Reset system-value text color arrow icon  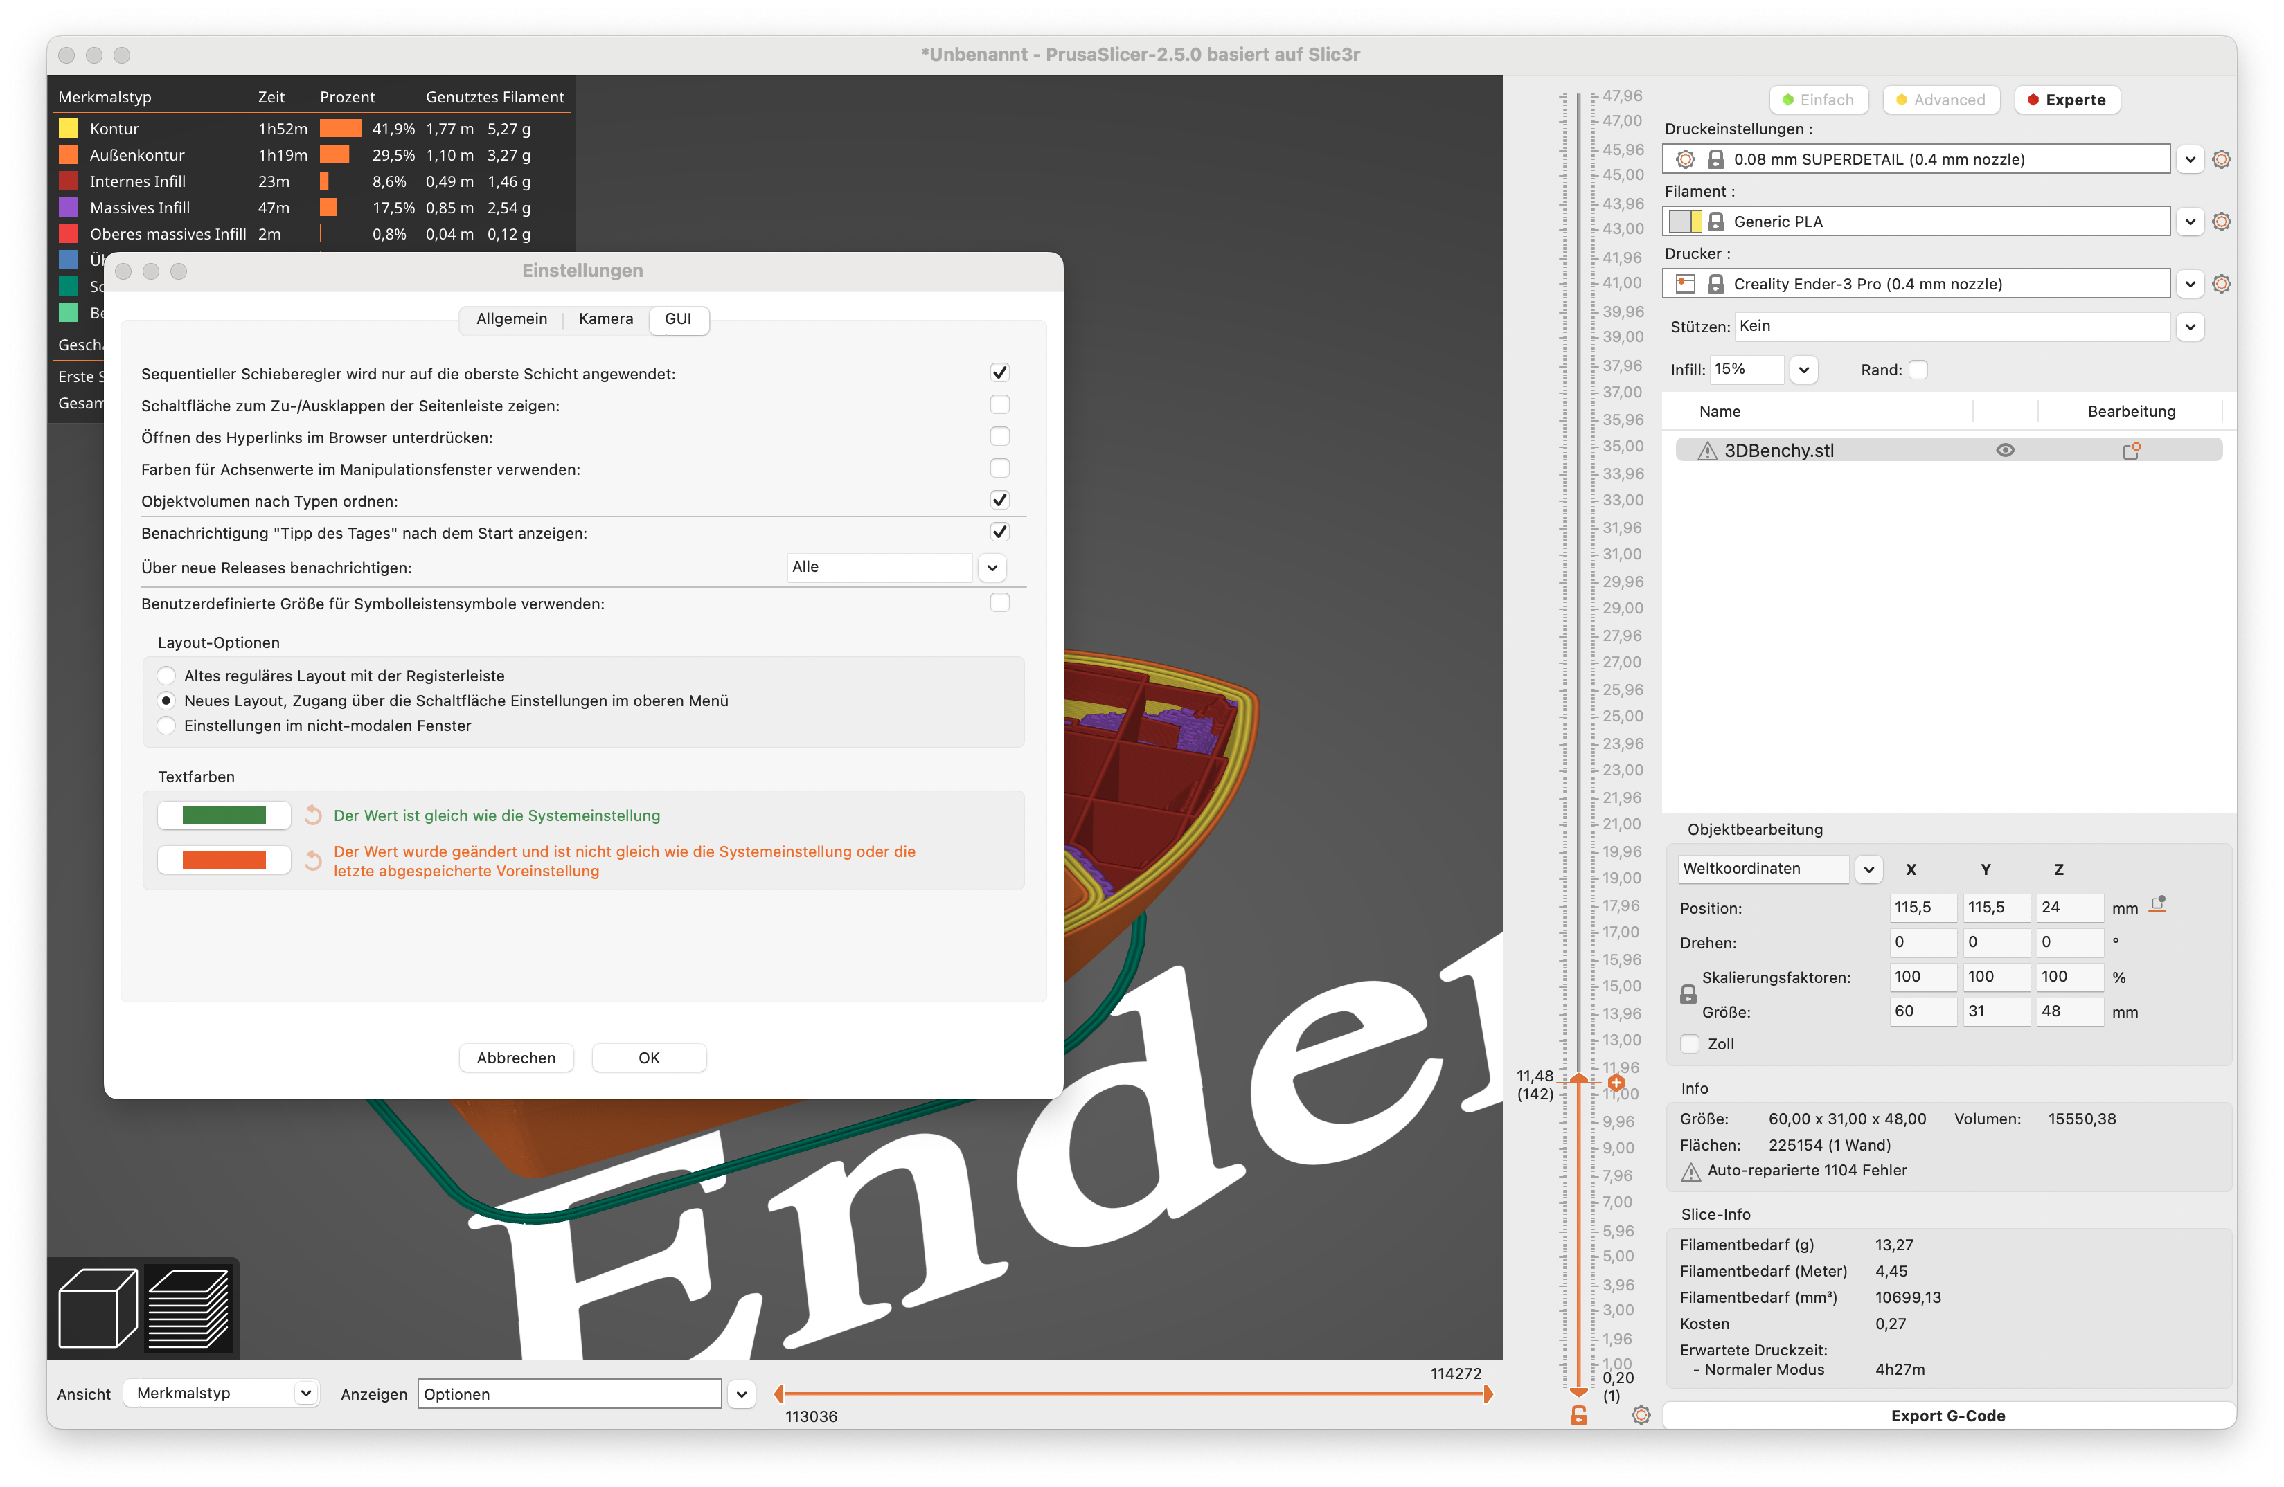pos(313,815)
